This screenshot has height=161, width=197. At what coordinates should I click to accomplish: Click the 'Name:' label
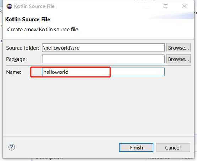click(14, 72)
